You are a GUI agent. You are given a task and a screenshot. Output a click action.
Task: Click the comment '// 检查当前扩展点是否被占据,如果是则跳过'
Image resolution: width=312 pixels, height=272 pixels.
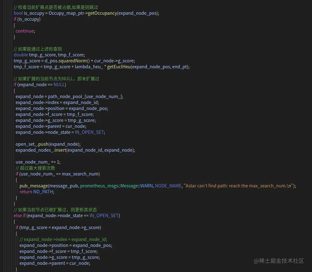(56, 8)
